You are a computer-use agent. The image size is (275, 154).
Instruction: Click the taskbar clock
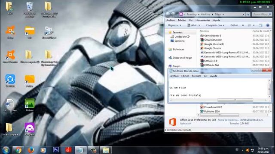263,150
